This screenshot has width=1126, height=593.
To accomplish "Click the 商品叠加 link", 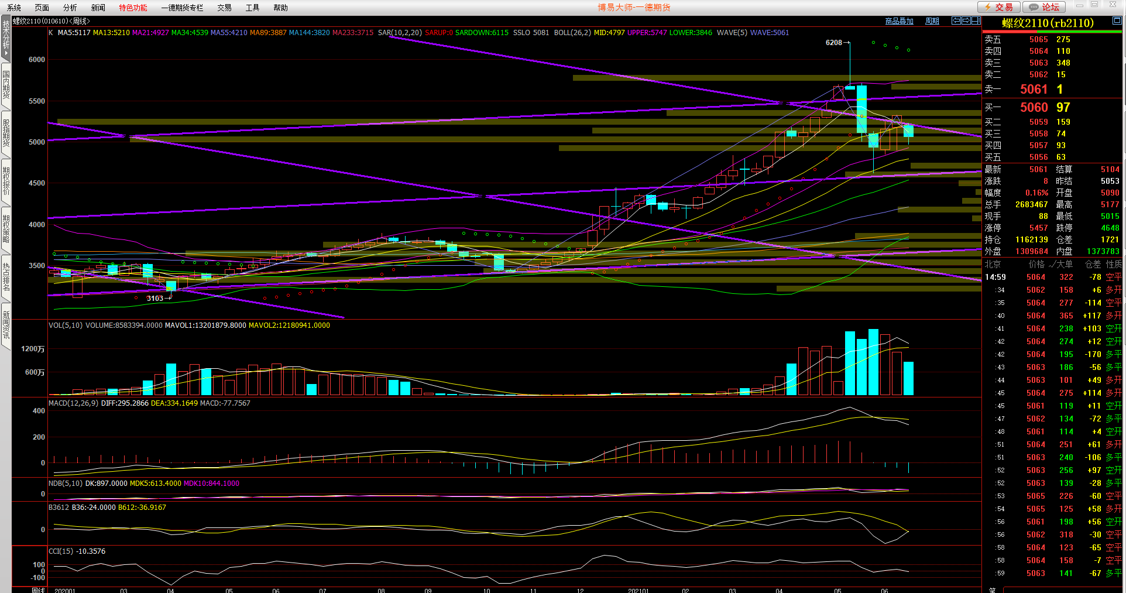I will pyautogui.click(x=899, y=21).
